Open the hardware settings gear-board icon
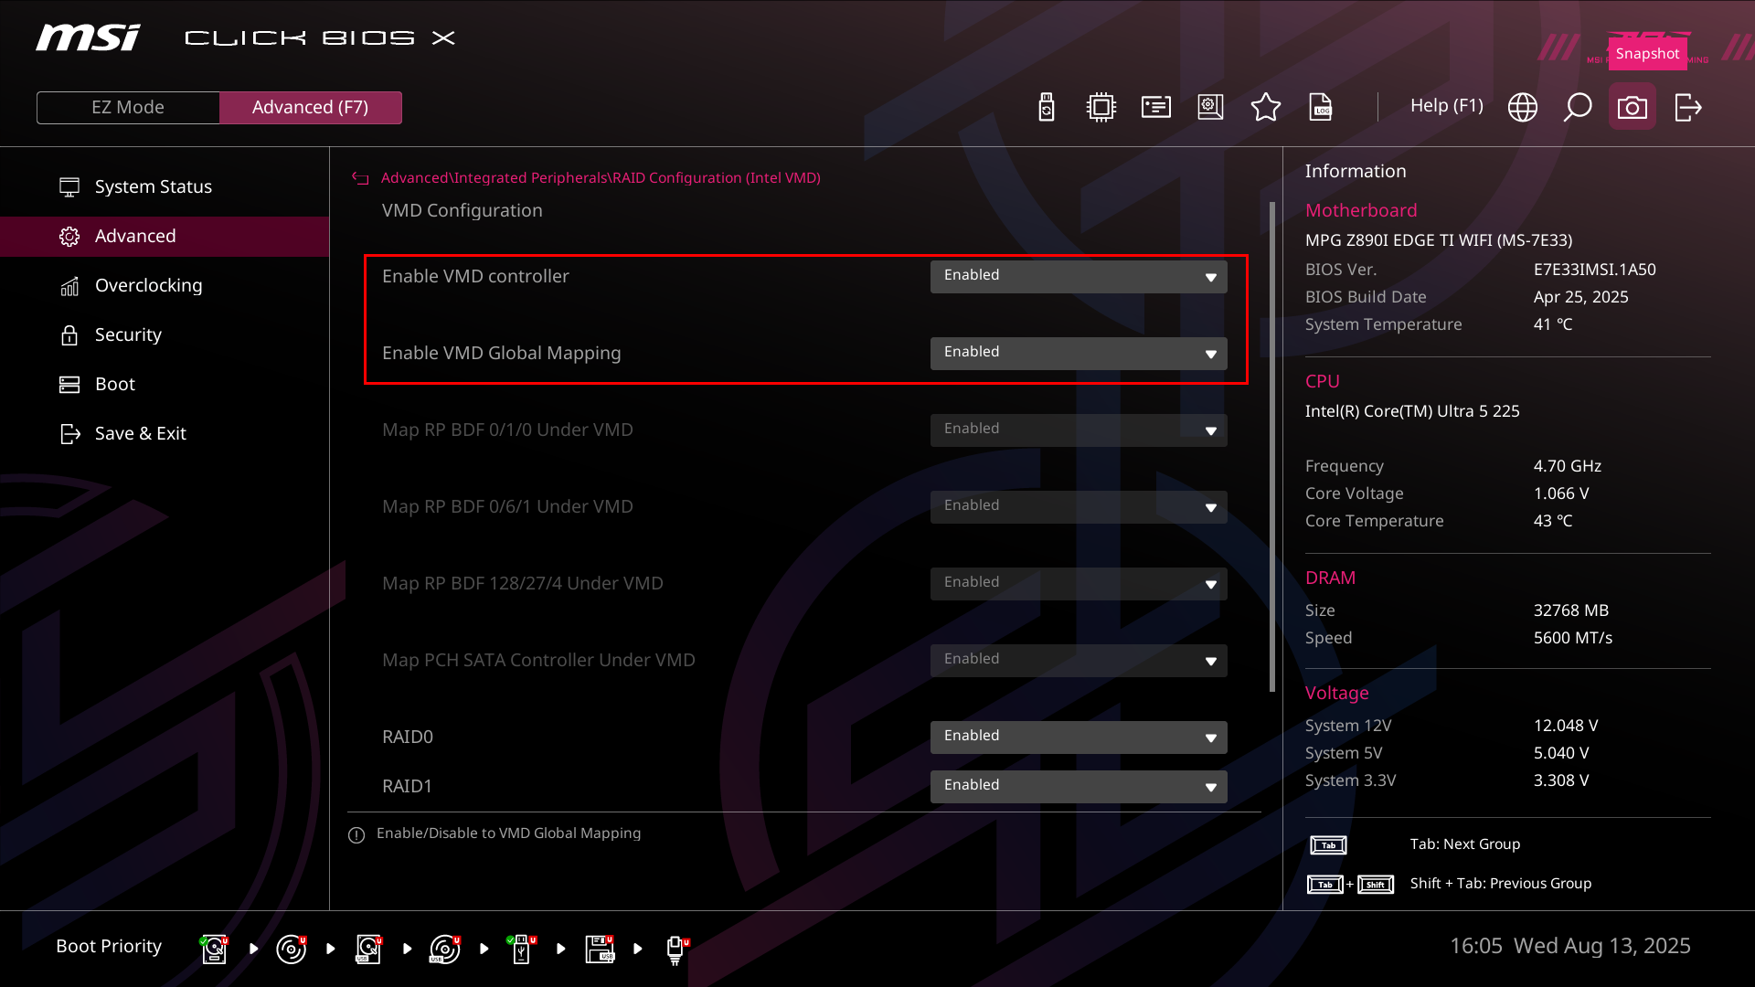 tap(1211, 107)
